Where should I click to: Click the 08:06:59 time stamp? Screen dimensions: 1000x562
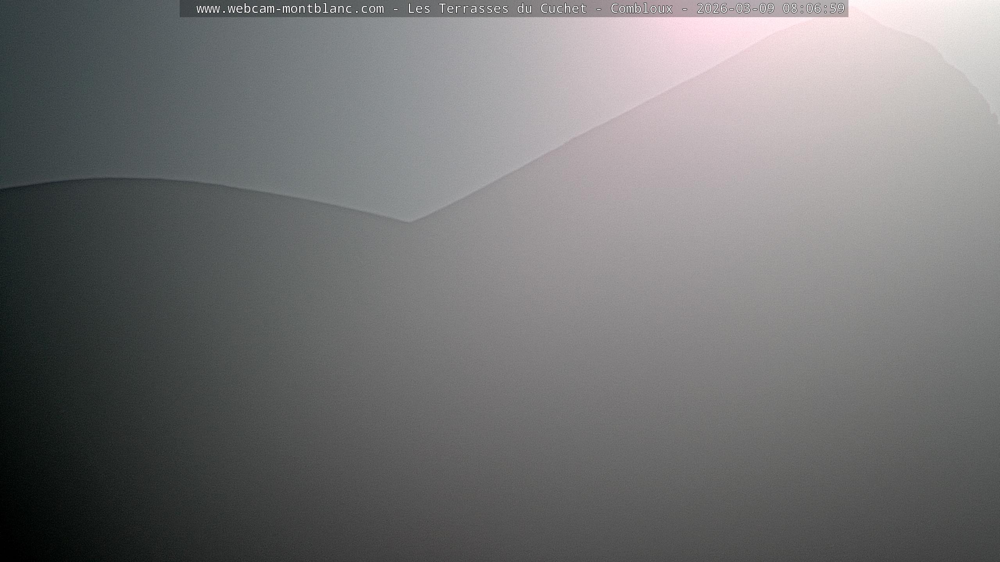[x=813, y=9]
